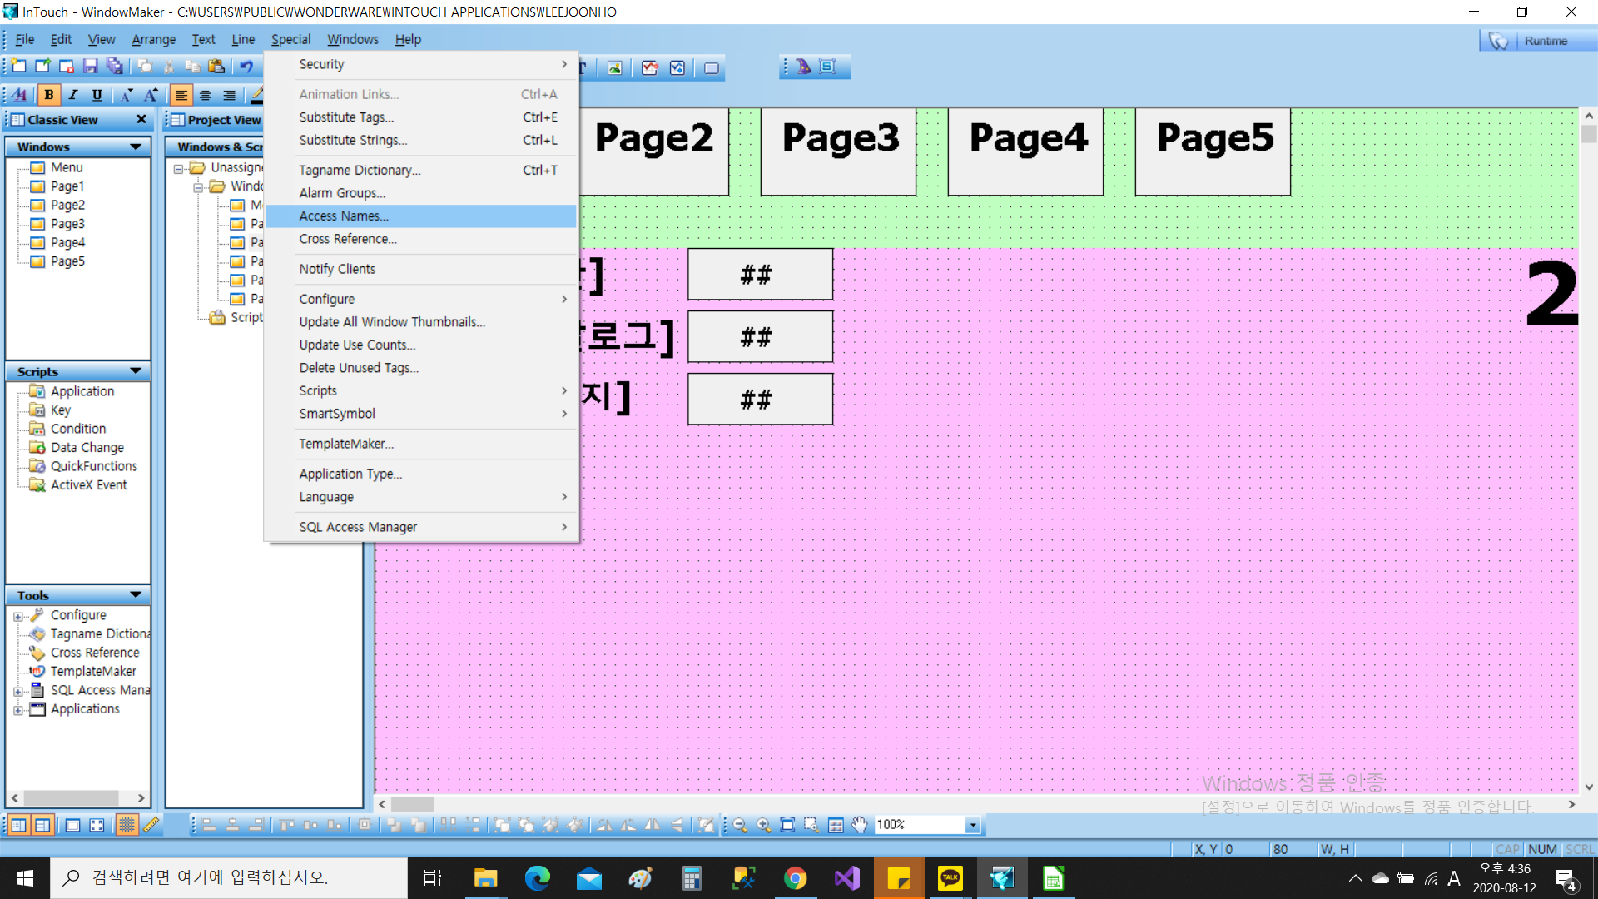
Task: Select the Bitmap tool icon
Action: click(615, 68)
